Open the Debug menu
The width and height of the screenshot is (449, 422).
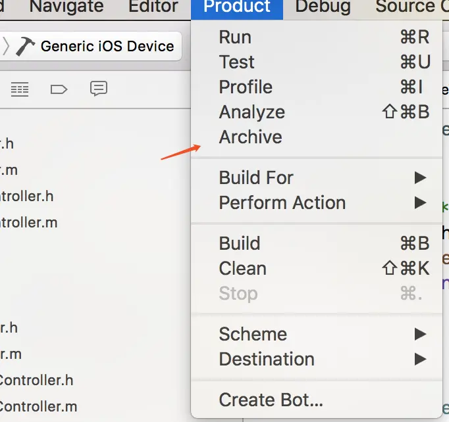(323, 7)
